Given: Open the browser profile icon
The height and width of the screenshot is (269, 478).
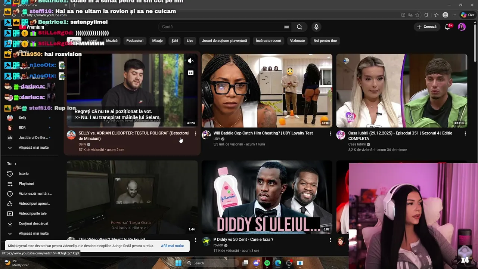Looking at the screenshot, I should [x=445, y=15].
